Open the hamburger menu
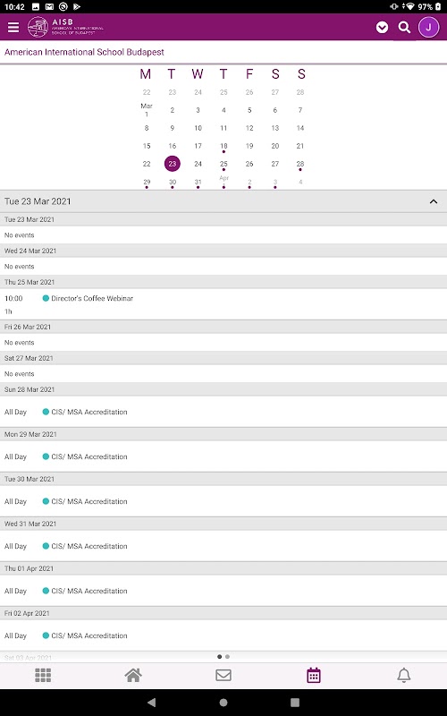Viewport: 447px width, 716px height. 13,28
